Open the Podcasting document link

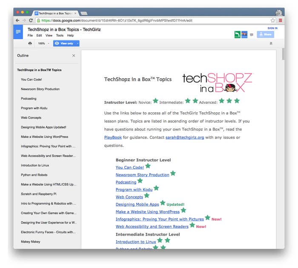pos(126,182)
